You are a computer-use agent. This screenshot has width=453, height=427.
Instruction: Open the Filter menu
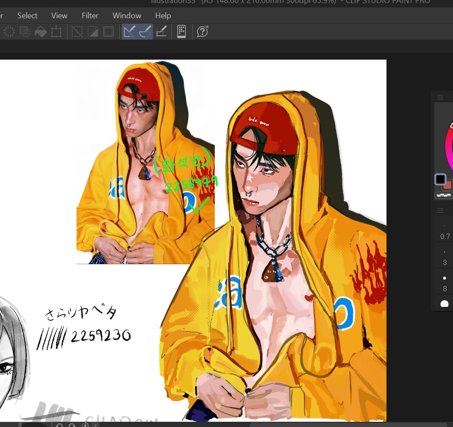(90, 16)
